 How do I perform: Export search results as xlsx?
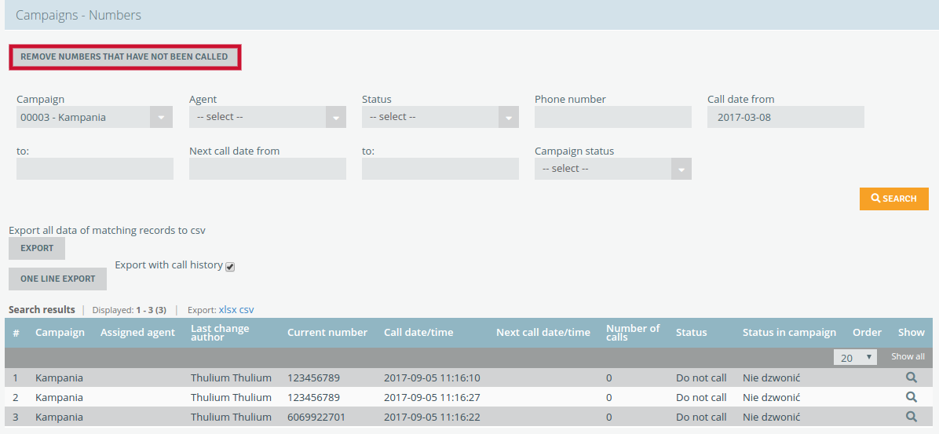tap(228, 309)
